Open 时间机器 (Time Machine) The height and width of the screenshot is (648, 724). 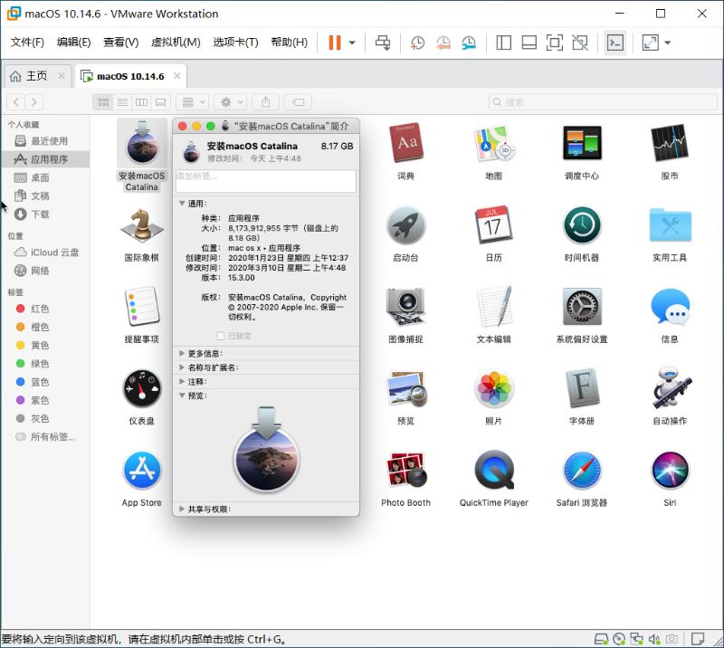[x=582, y=226]
